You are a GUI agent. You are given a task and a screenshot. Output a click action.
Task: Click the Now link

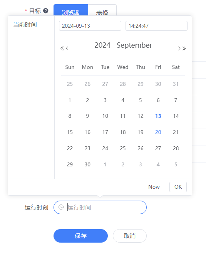coord(154,187)
